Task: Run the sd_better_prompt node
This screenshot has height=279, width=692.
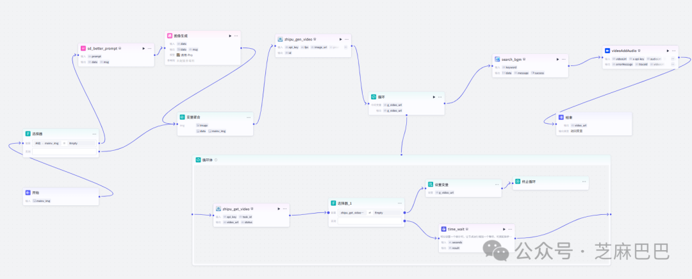Action: pos(144,49)
